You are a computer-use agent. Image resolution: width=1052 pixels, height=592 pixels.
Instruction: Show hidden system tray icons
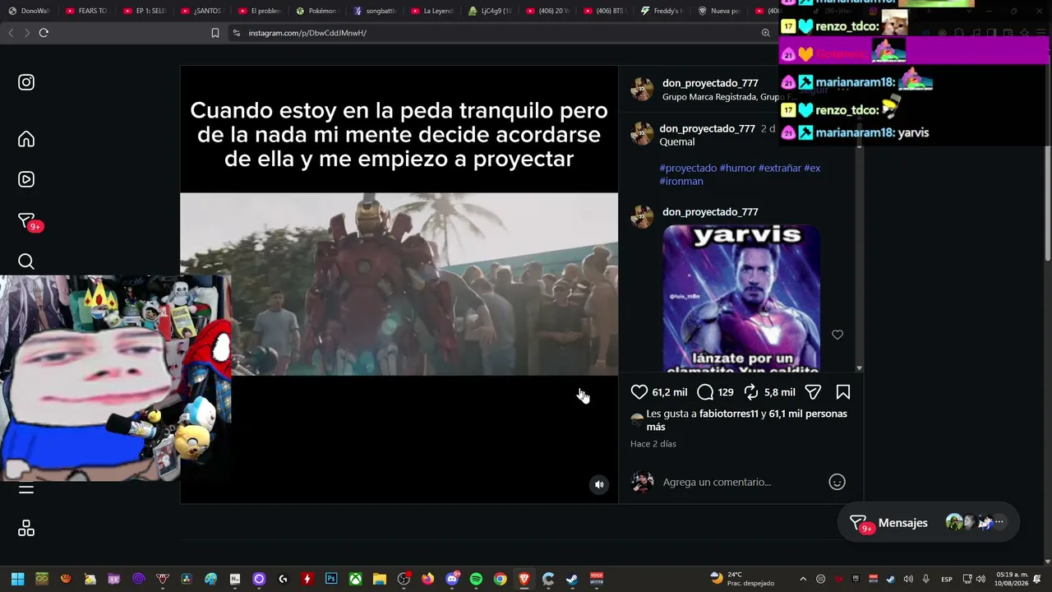[x=803, y=579]
